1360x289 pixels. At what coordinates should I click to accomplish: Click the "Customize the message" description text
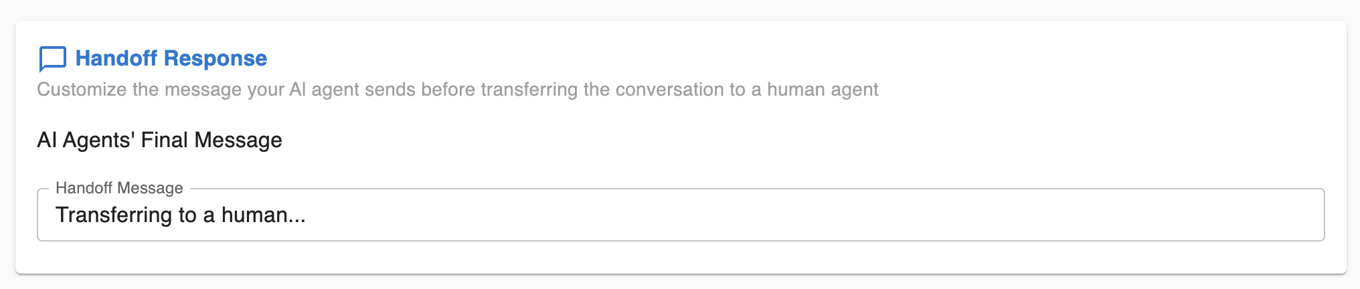tap(458, 90)
